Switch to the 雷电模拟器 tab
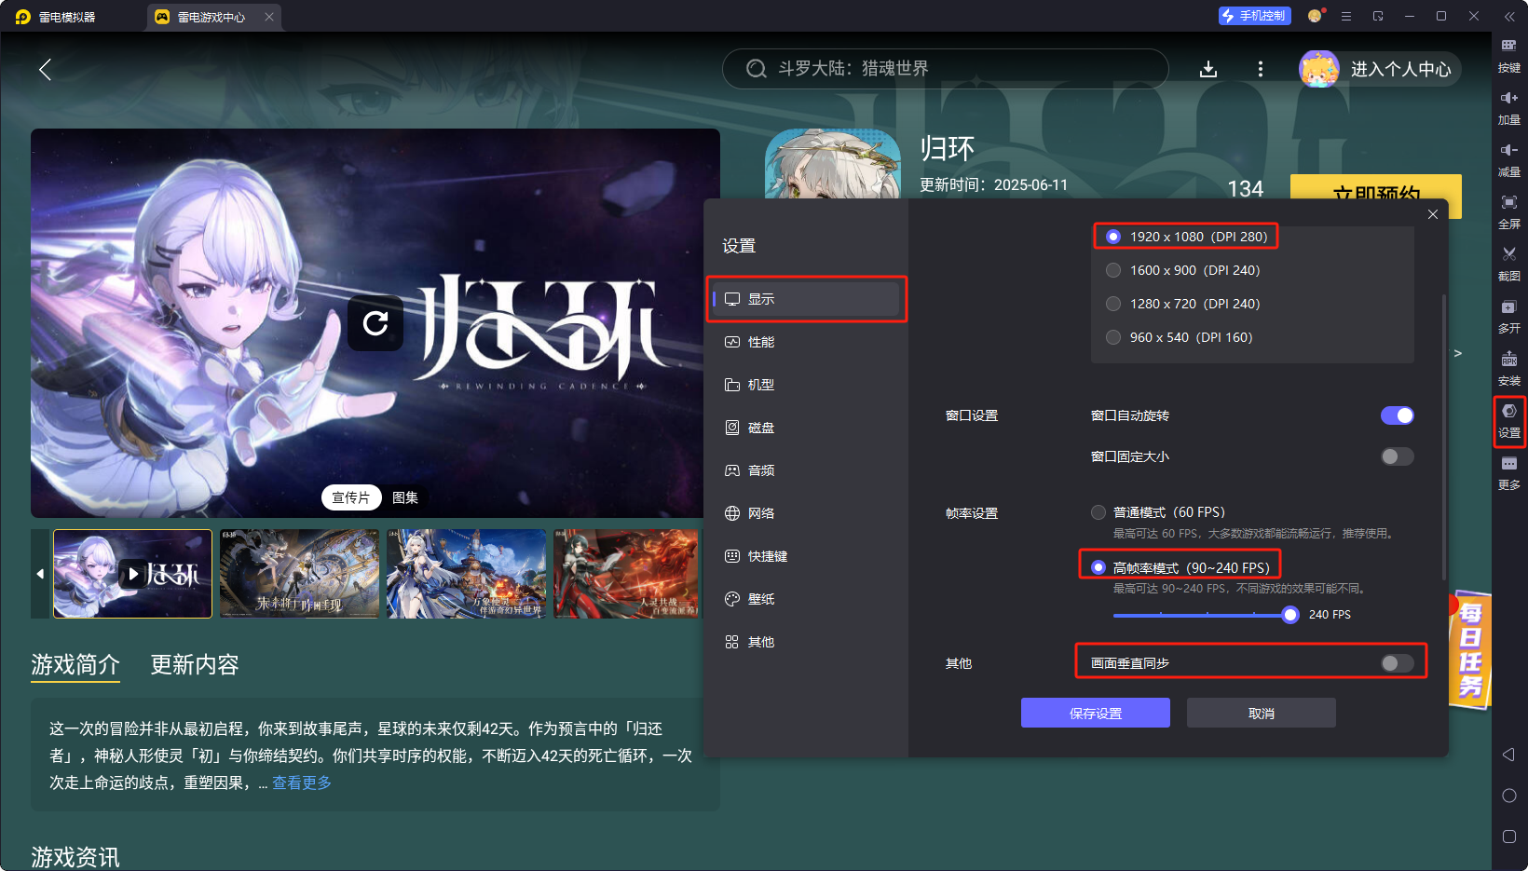 click(x=67, y=17)
